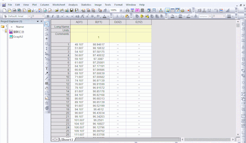Click the Increase Font Size icon
Screen dimensions: 246x143
click(82, 16)
